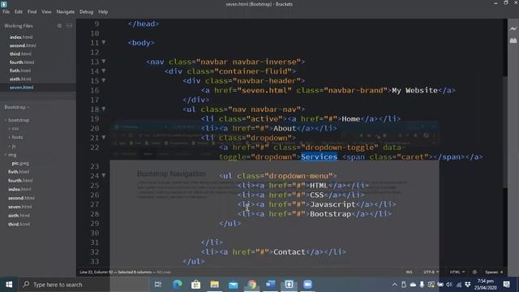Collapse the dropdown-menu fold at line 24
Viewport: 519px width, 292px height.
(x=104, y=175)
